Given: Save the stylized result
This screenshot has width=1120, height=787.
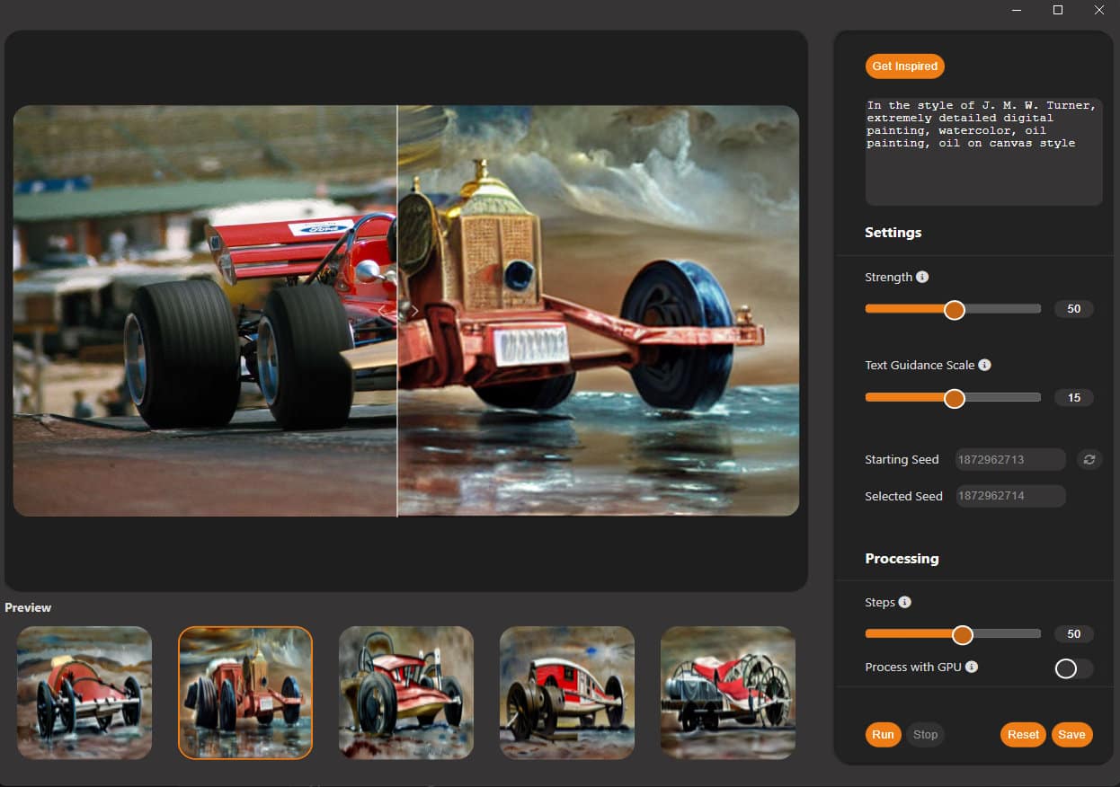Looking at the screenshot, I should pos(1071,734).
